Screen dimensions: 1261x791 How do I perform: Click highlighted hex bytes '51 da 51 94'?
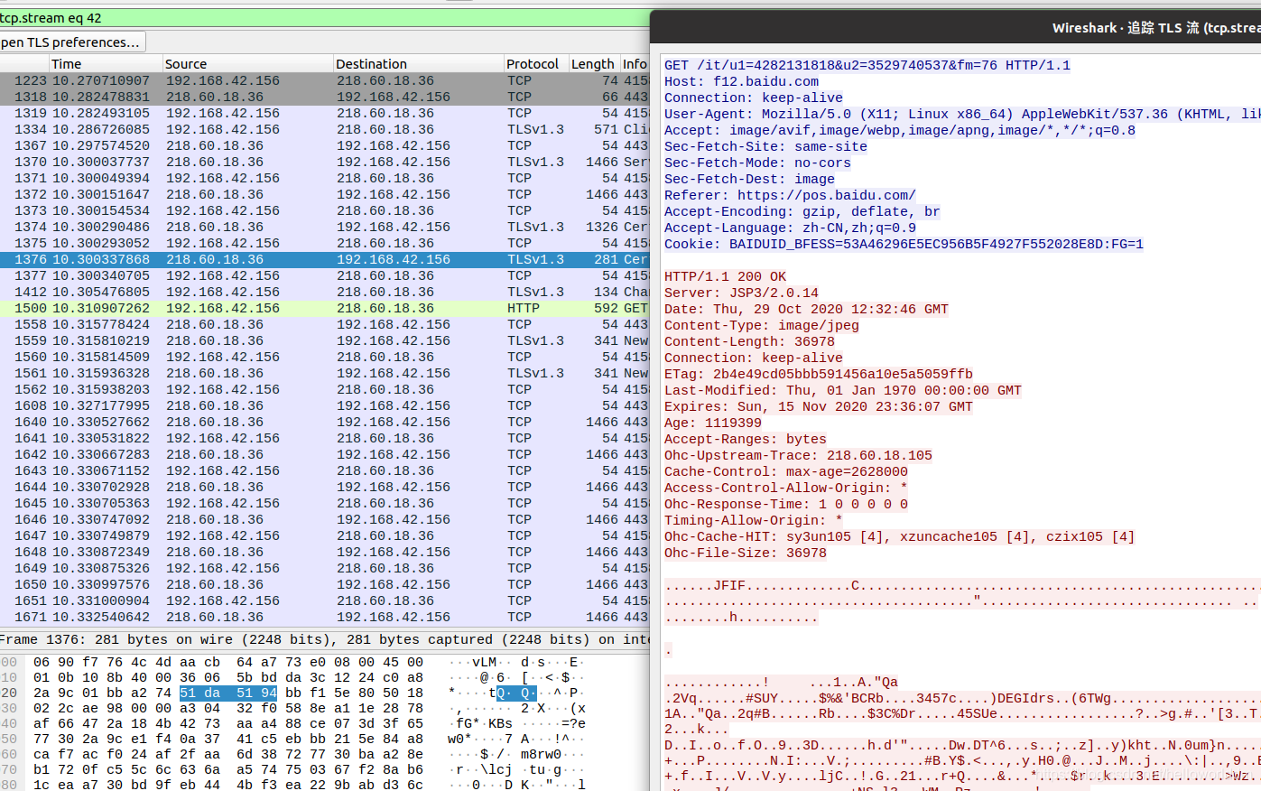228,693
